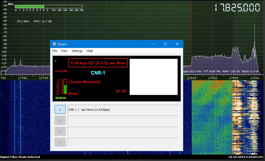Screen dimensions: 265x161
Task: Click the 'Level [dB]' label in Dream
Action: (61, 71)
